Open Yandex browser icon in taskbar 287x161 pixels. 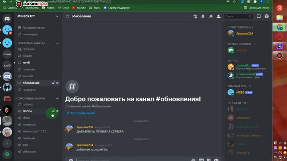pyautogui.click(x=279, y=8)
